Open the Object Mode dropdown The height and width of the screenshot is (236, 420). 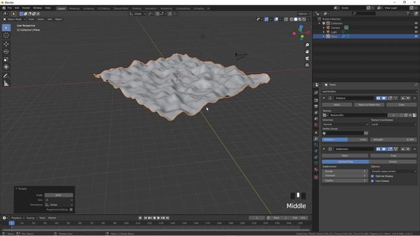(x=14, y=19)
